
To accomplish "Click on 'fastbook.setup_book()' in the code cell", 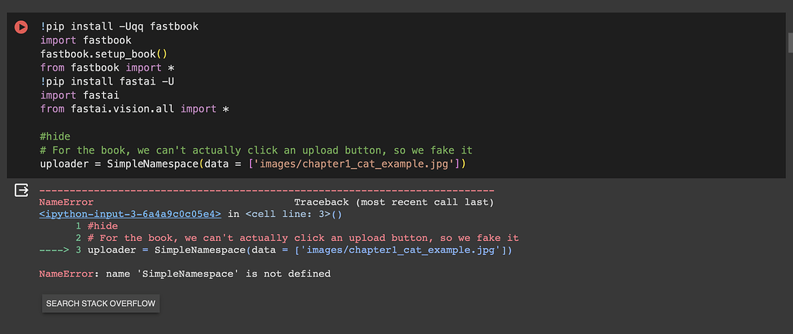I will tap(104, 54).
